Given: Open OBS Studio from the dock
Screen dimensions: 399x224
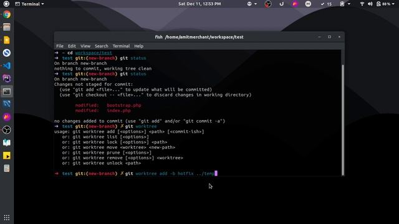Looking at the screenshot, I should (x=7, y=130).
